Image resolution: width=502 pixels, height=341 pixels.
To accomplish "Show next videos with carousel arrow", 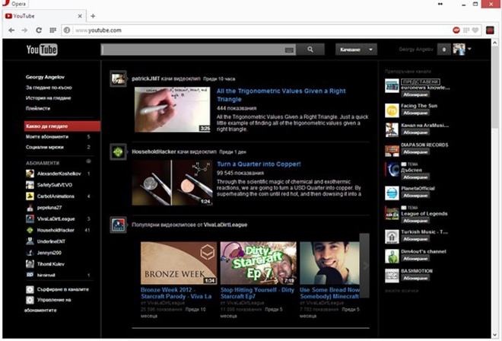I will [364, 265].
